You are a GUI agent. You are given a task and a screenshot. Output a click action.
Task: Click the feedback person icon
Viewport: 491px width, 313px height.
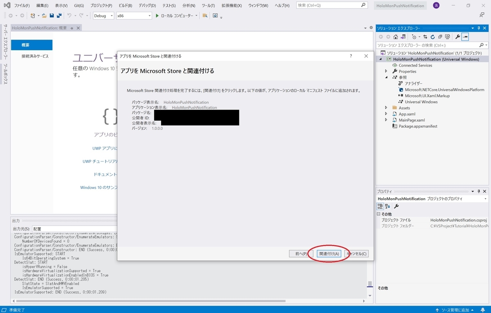tap(482, 15)
